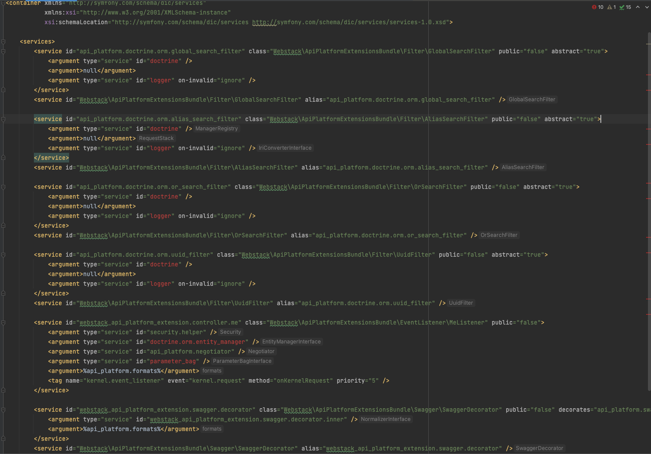Viewport: 651px width, 454px height.
Task: Click the red error count indicator showing 10
Action: pyautogui.click(x=597, y=7)
